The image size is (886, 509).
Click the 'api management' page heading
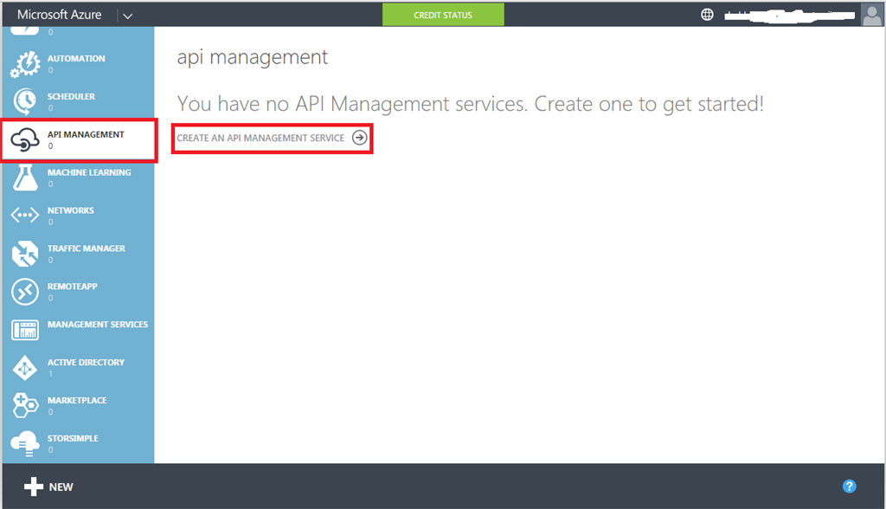tap(252, 58)
